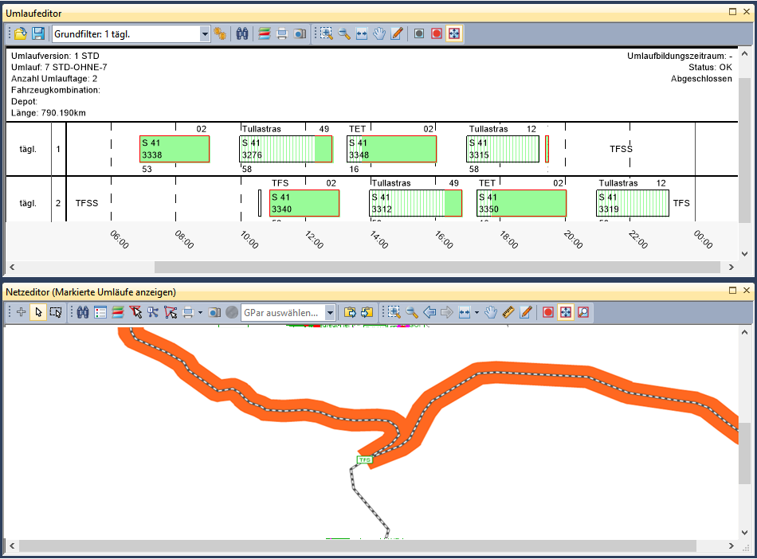This screenshot has height=559, width=757.
Task: Expand the GPar auswählen combo box
Action: (330, 312)
